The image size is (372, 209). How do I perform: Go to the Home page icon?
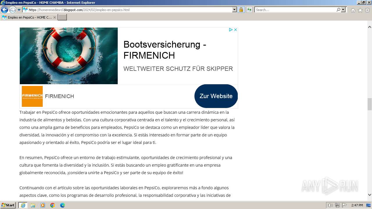(353, 10)
